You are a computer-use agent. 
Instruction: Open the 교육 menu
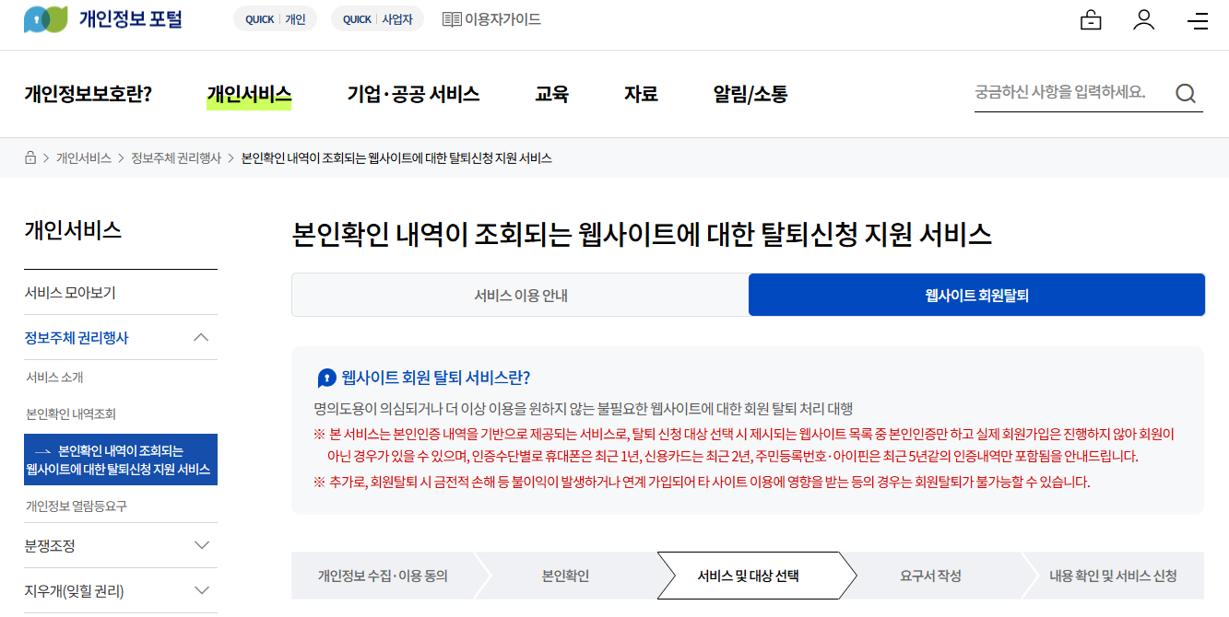pyautogui.click(x=551, y=93)
